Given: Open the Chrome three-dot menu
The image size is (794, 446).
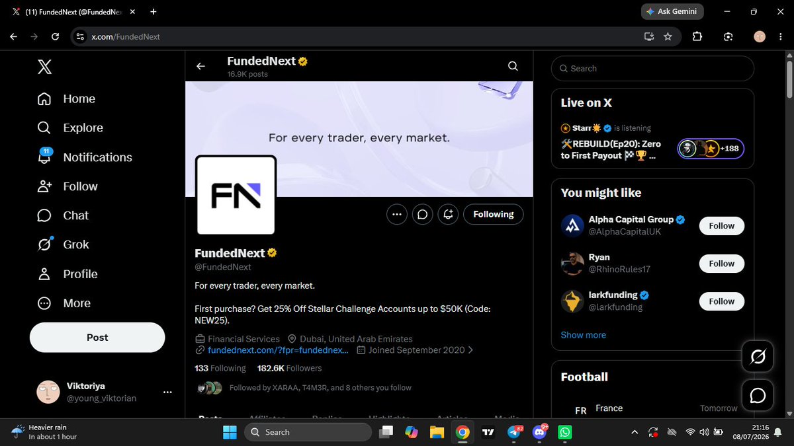Looking at the screenshot, I should [780, 37].
